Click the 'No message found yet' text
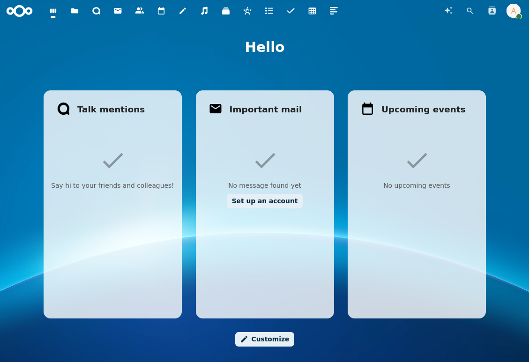Viewport: 529px width, 362px height. 265,185
